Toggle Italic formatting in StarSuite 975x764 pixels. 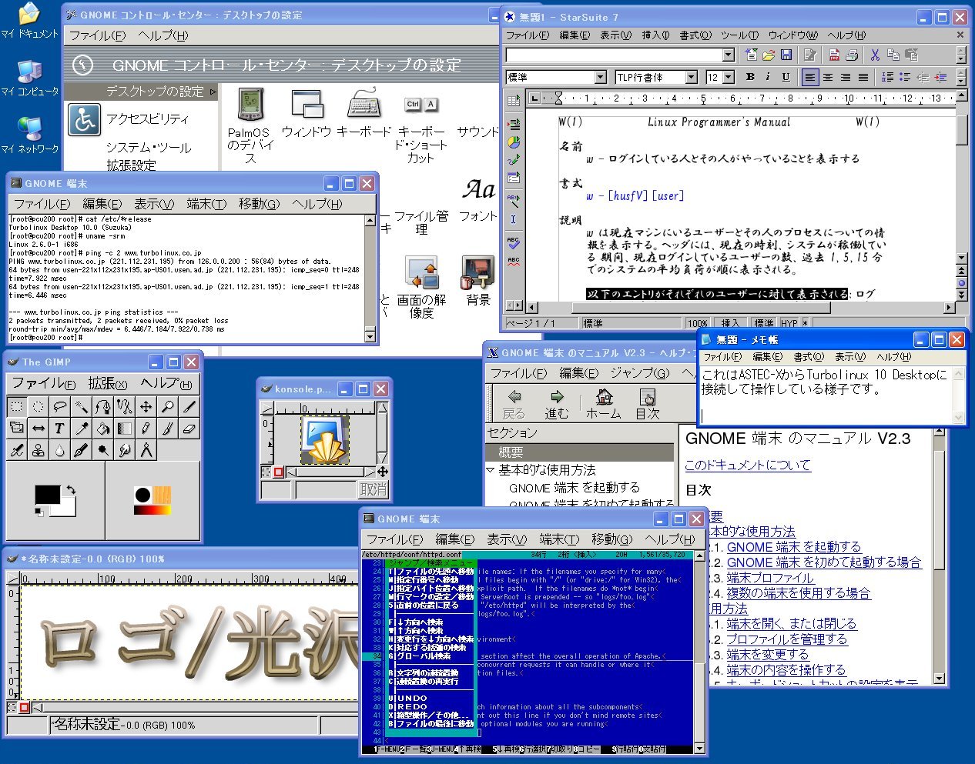tap(768, 77)
